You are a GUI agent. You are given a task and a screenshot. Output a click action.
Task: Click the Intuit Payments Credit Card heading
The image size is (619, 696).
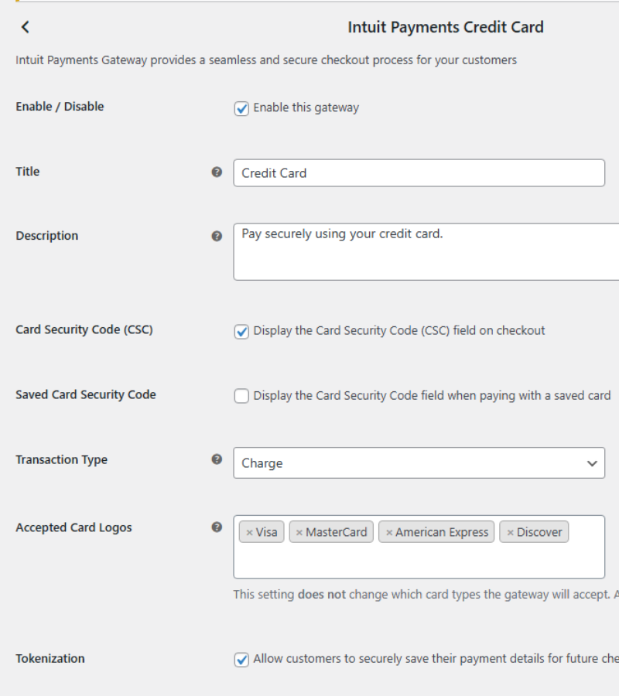pos(446,27)
